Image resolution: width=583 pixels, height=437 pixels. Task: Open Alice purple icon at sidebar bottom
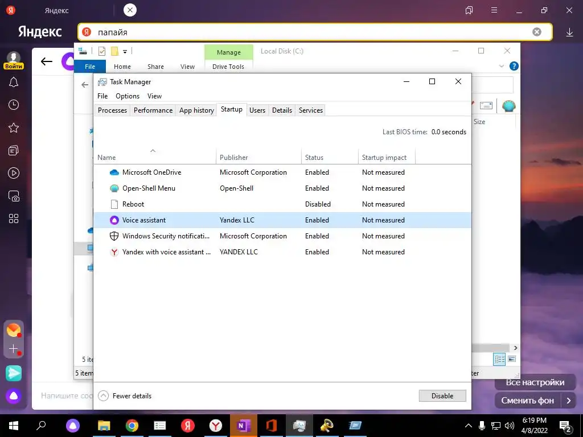click(x=14, y=396)
